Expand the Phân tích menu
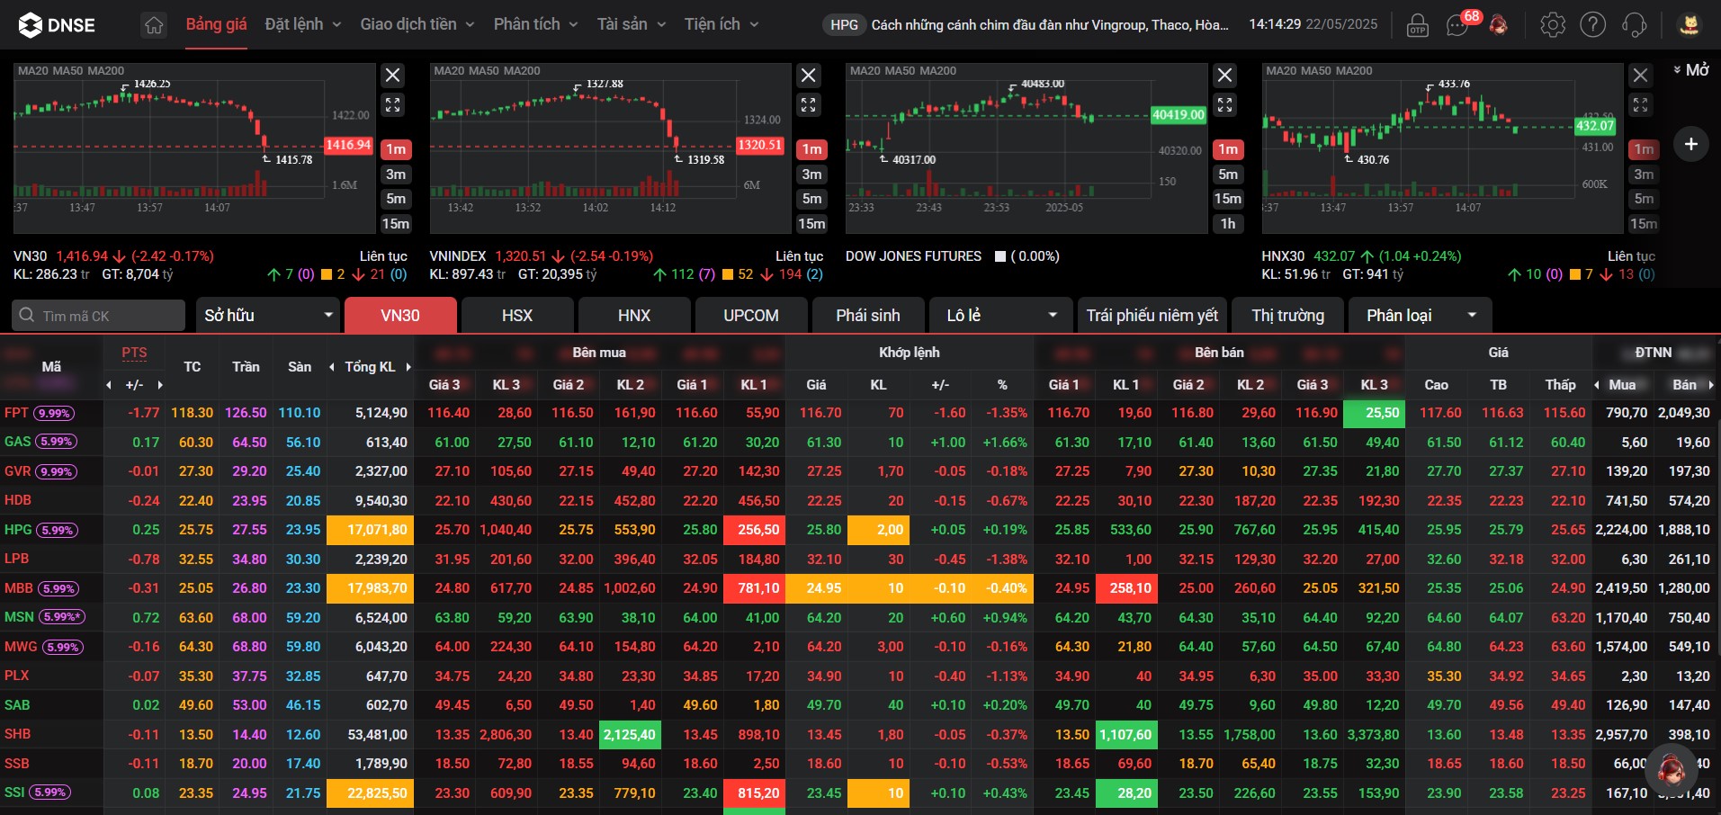The image size is (1721, 815). (535, 24)
